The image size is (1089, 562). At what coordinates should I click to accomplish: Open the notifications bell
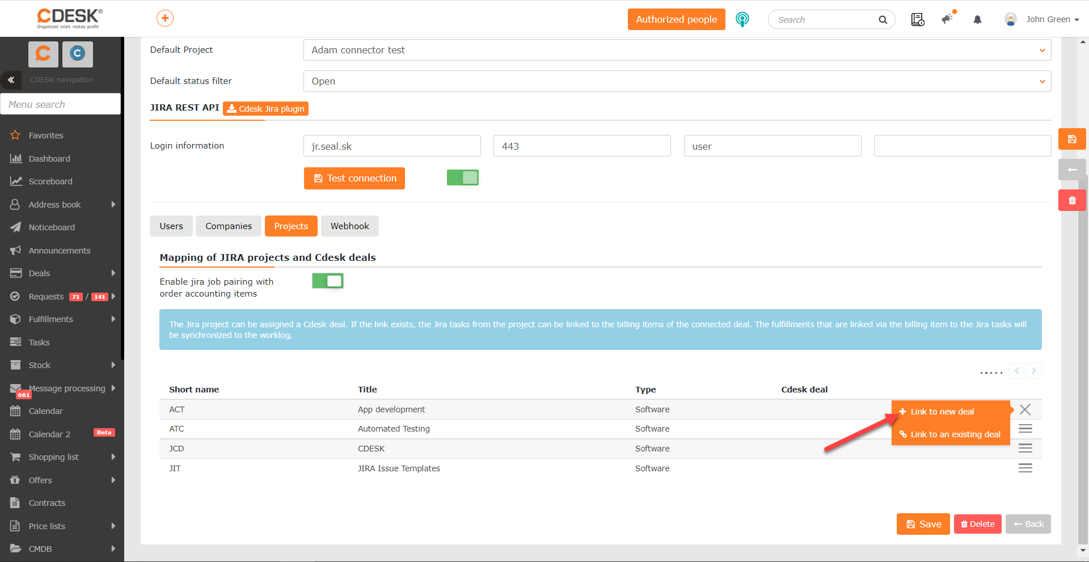pyautogui.click(x=977, y=19)
